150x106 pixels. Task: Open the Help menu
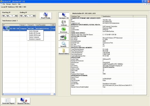coord(19,4)
